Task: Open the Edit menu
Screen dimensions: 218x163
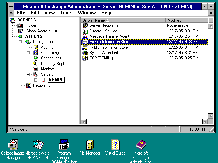Action: pyautogui.click(x=35, y=13)
